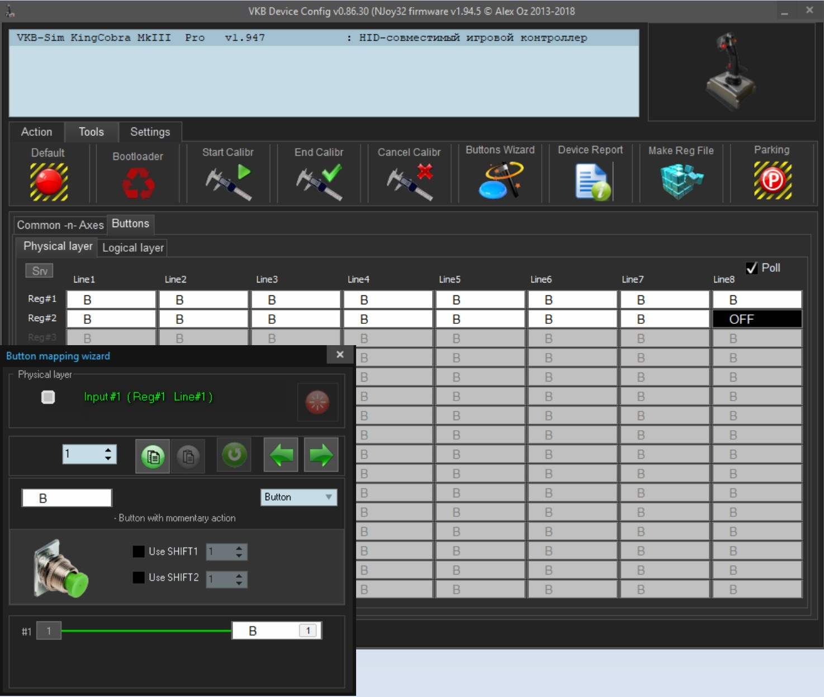Viewport: 824px width, 697px height.
Task: Click Input #1 (Reg#1 Line#1) label
Action: (x=148, y=397)
